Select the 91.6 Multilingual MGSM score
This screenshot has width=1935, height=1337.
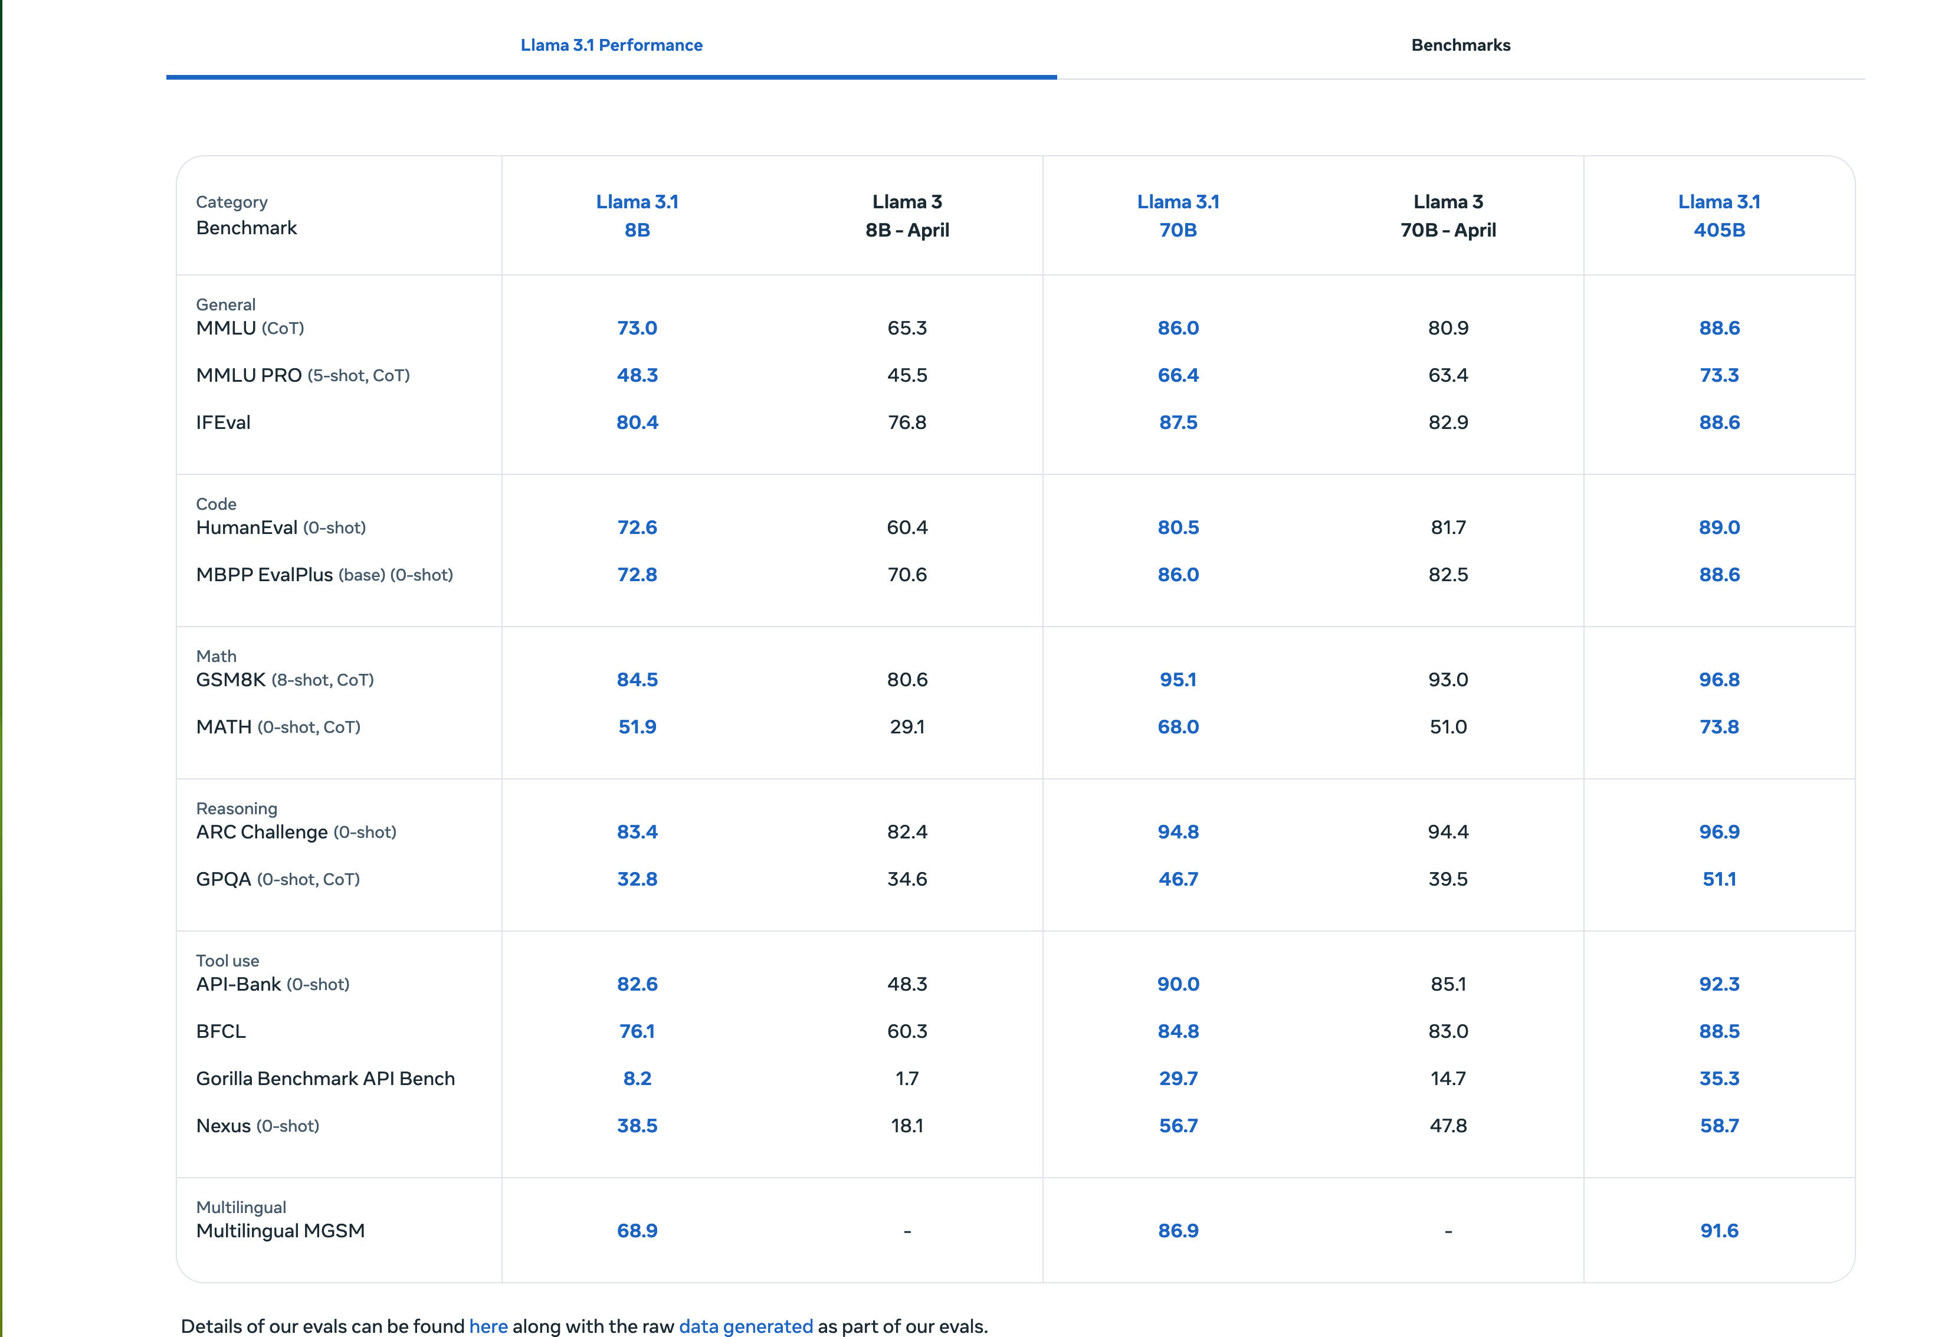point(1719,1231)
